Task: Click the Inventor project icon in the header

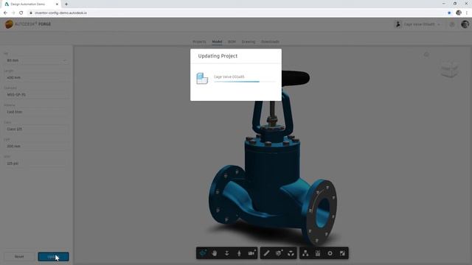Action: [x=398, y=24]
